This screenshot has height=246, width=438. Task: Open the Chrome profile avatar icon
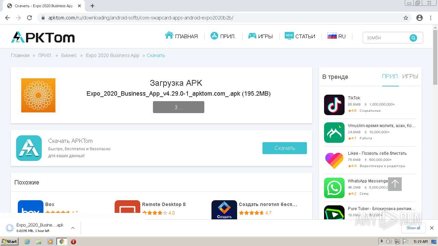[420, 18]
